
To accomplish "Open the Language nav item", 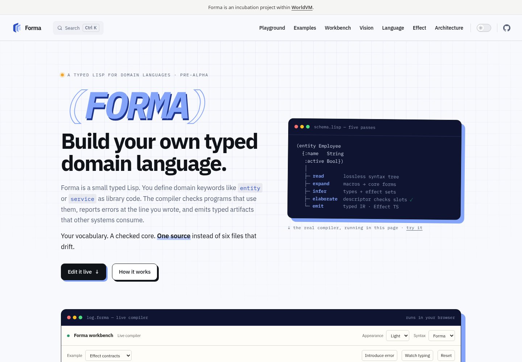I will pos(393,28).
